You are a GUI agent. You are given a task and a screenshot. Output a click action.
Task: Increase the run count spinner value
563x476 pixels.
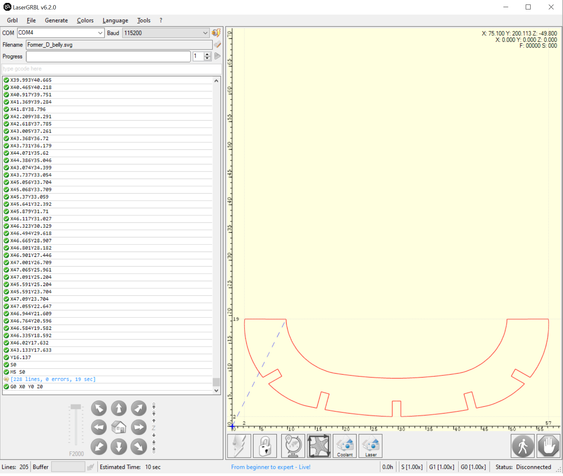(x=207, y=54)
